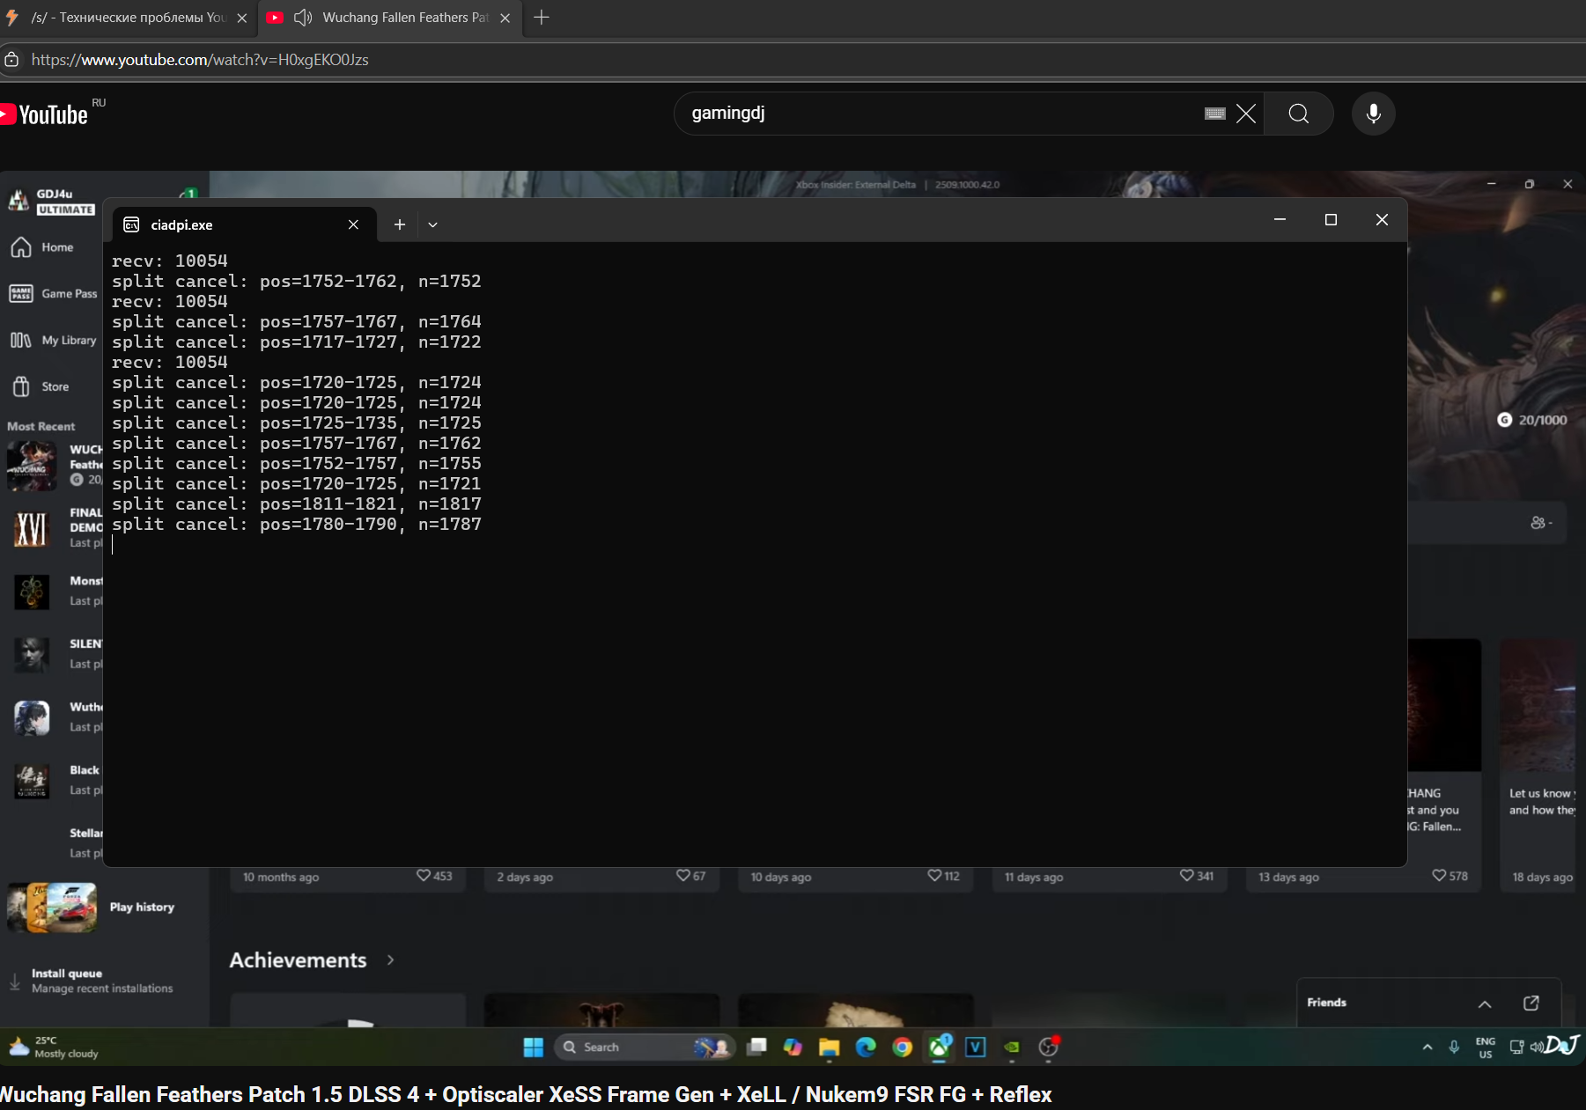Open the weather widget showing 25°C
This screenshot has width=1586, height=1110.
tap(55, 1047)
